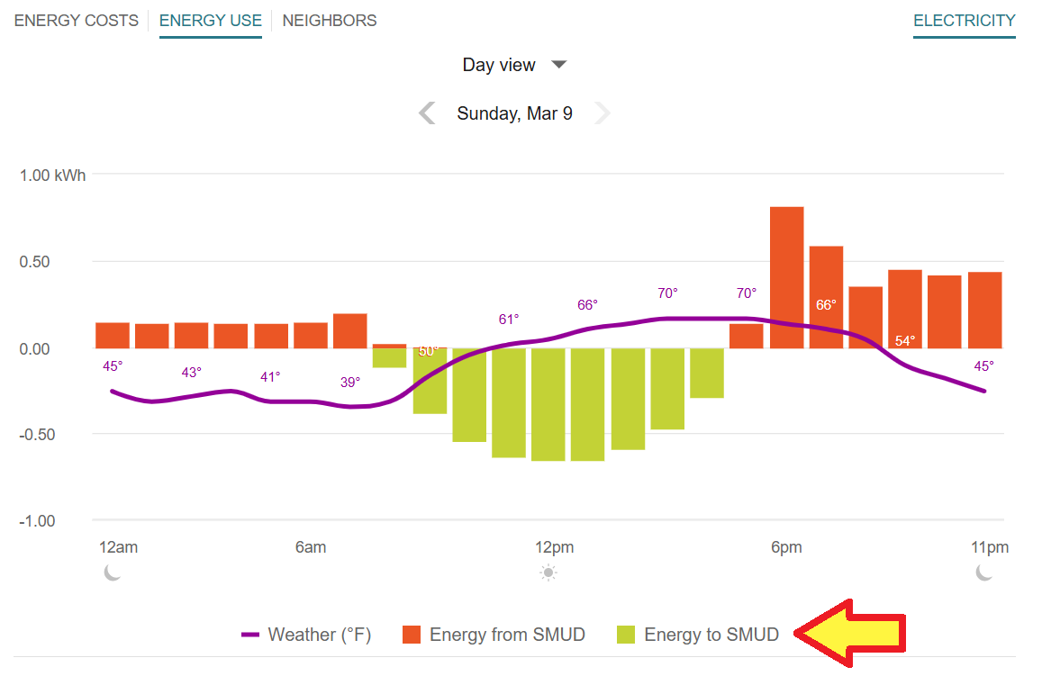Open the Energy Costs tab
Image resolution: width=1042 pixels, height=676 pixels.
(77, 21)
